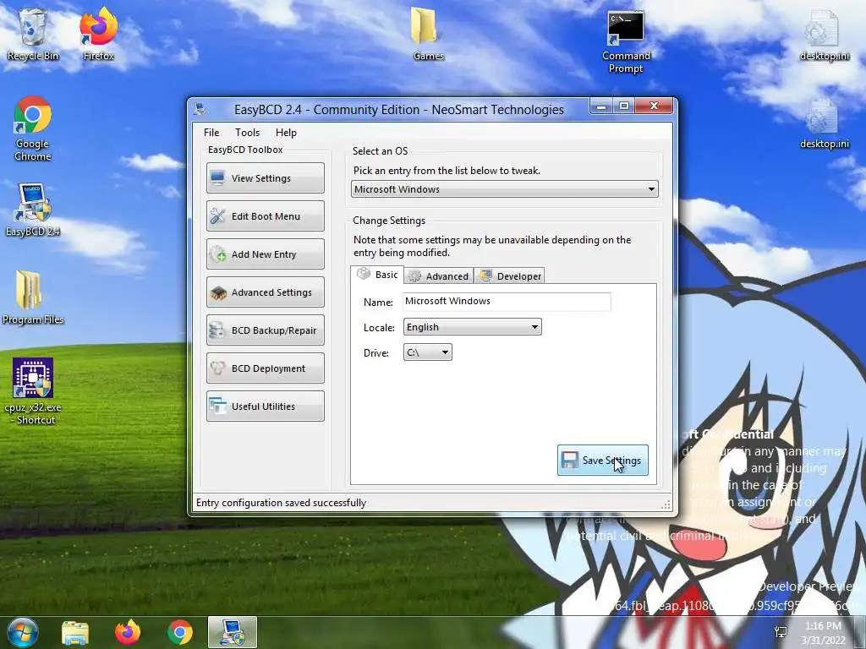Click the taskbar clock showing 1:16 PM
This screenshot has width=866, height=649.
823,633
